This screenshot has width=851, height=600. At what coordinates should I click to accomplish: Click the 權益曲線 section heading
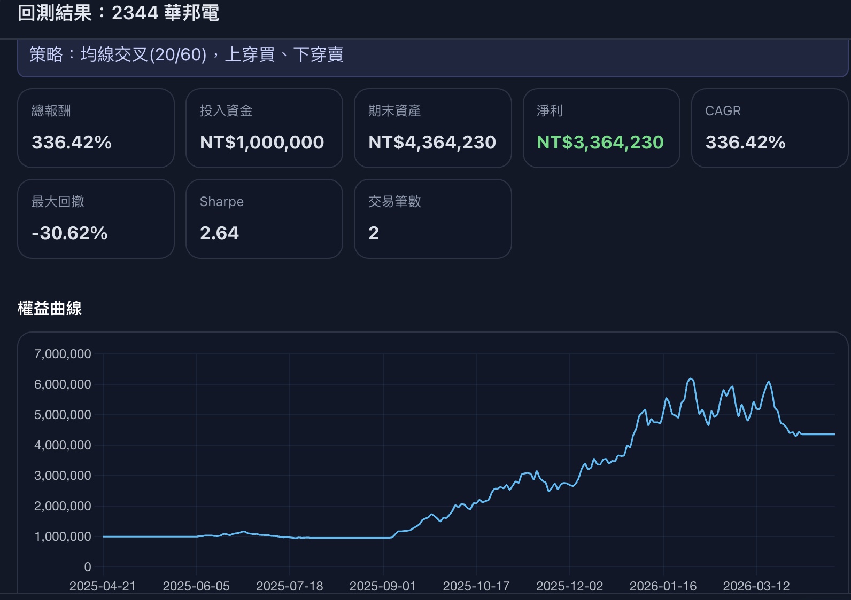click(50, 309)
